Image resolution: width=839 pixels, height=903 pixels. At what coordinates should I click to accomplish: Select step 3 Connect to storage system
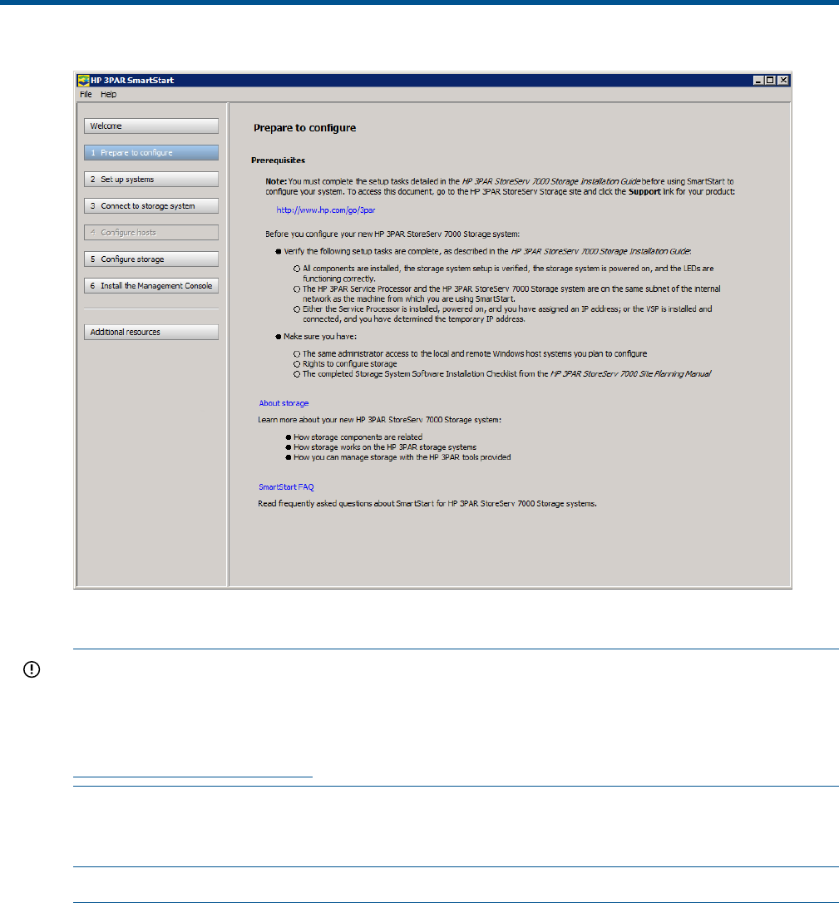151,205
